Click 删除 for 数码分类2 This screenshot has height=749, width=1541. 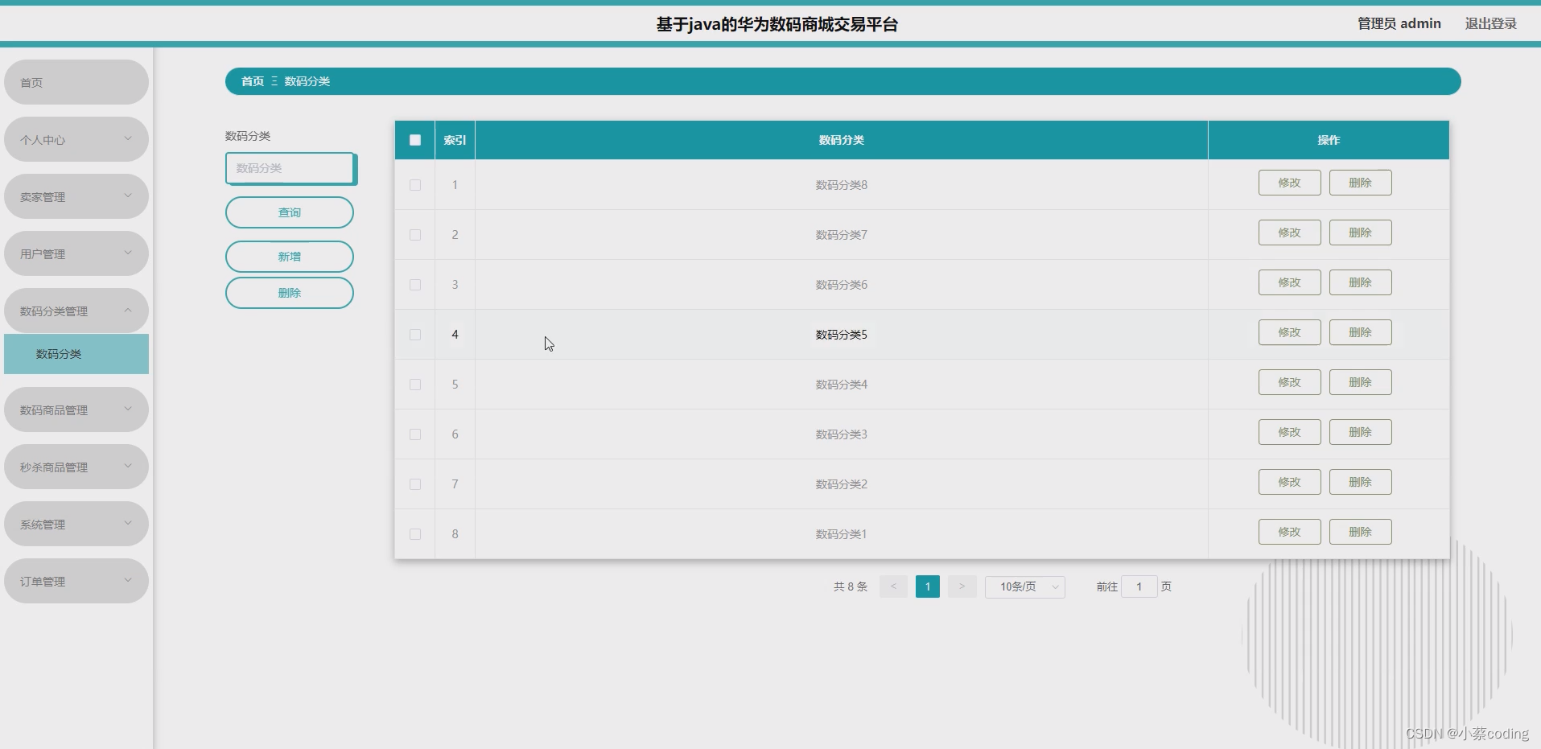1361,482
